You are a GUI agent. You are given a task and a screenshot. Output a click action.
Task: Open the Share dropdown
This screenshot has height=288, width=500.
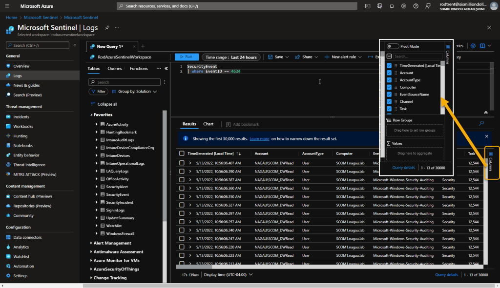tap(307, 57)
